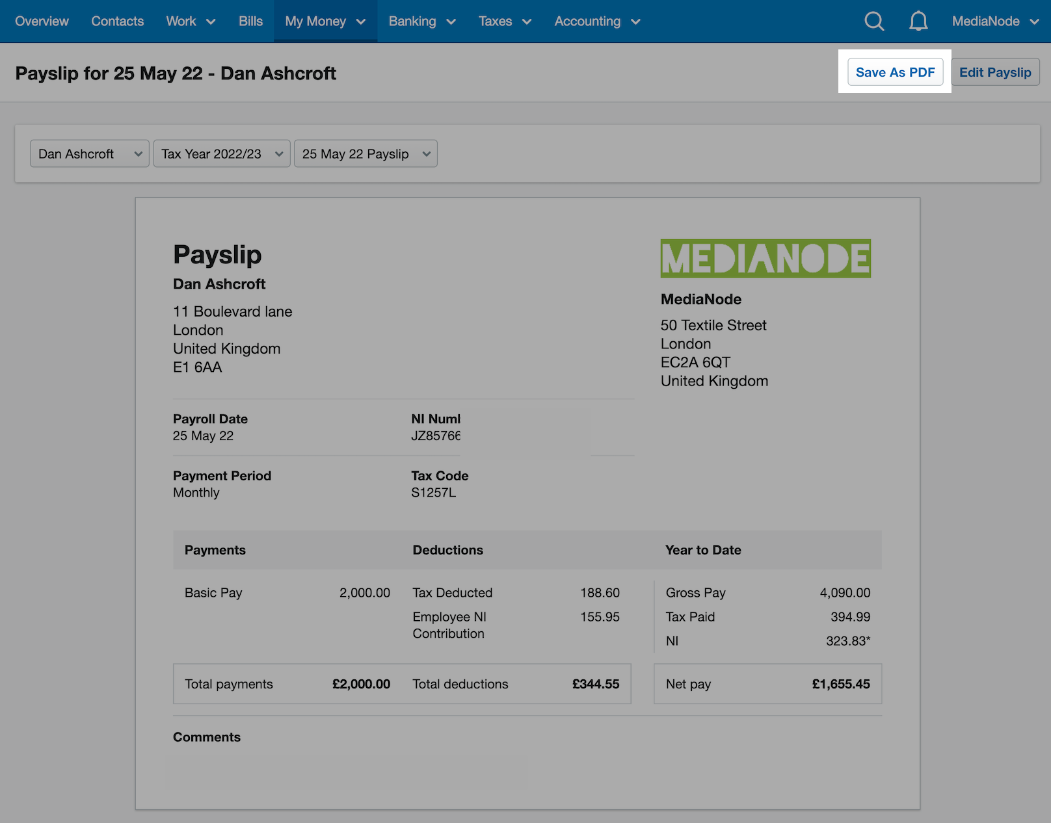Click the Tax Paid label
The width and height of the screenshot is (1051, 823).
tap(690, 617)
